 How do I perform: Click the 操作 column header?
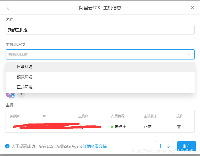pos(180,116)
